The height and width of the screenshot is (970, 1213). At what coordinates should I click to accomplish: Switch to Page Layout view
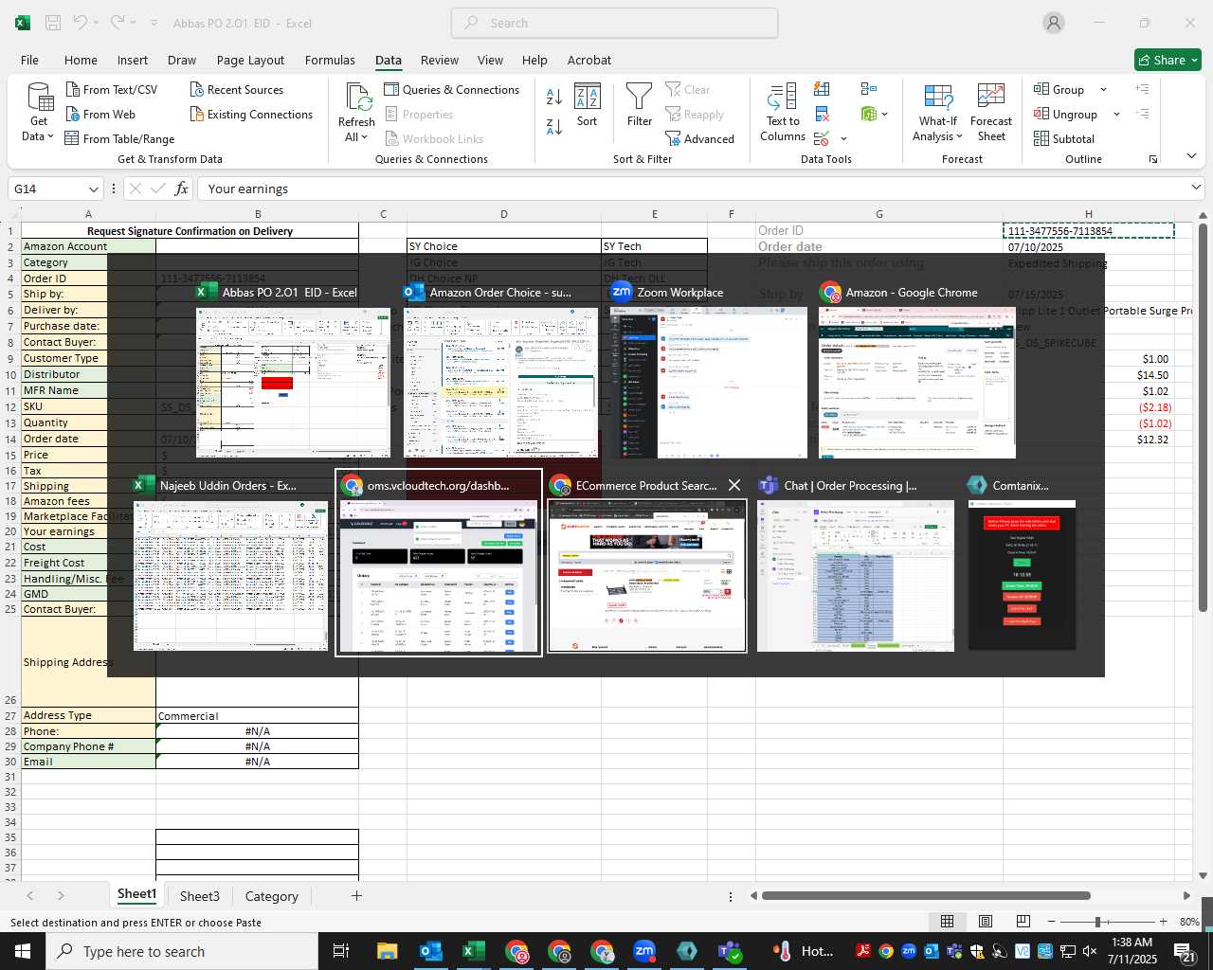(986, 922)
